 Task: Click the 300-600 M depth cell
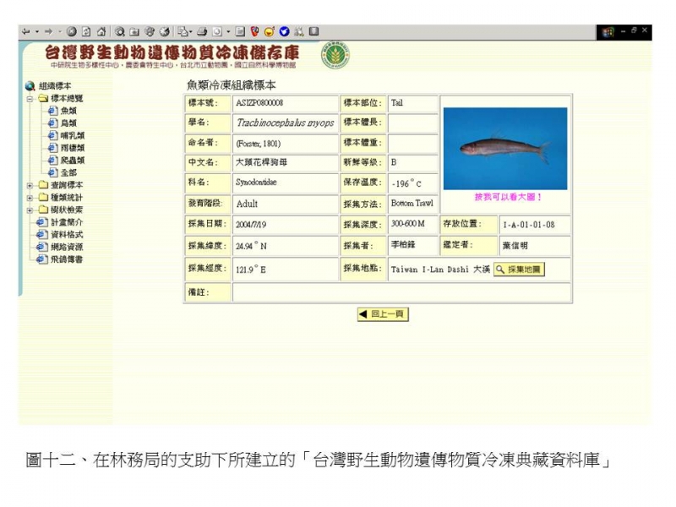pos(412,224)
